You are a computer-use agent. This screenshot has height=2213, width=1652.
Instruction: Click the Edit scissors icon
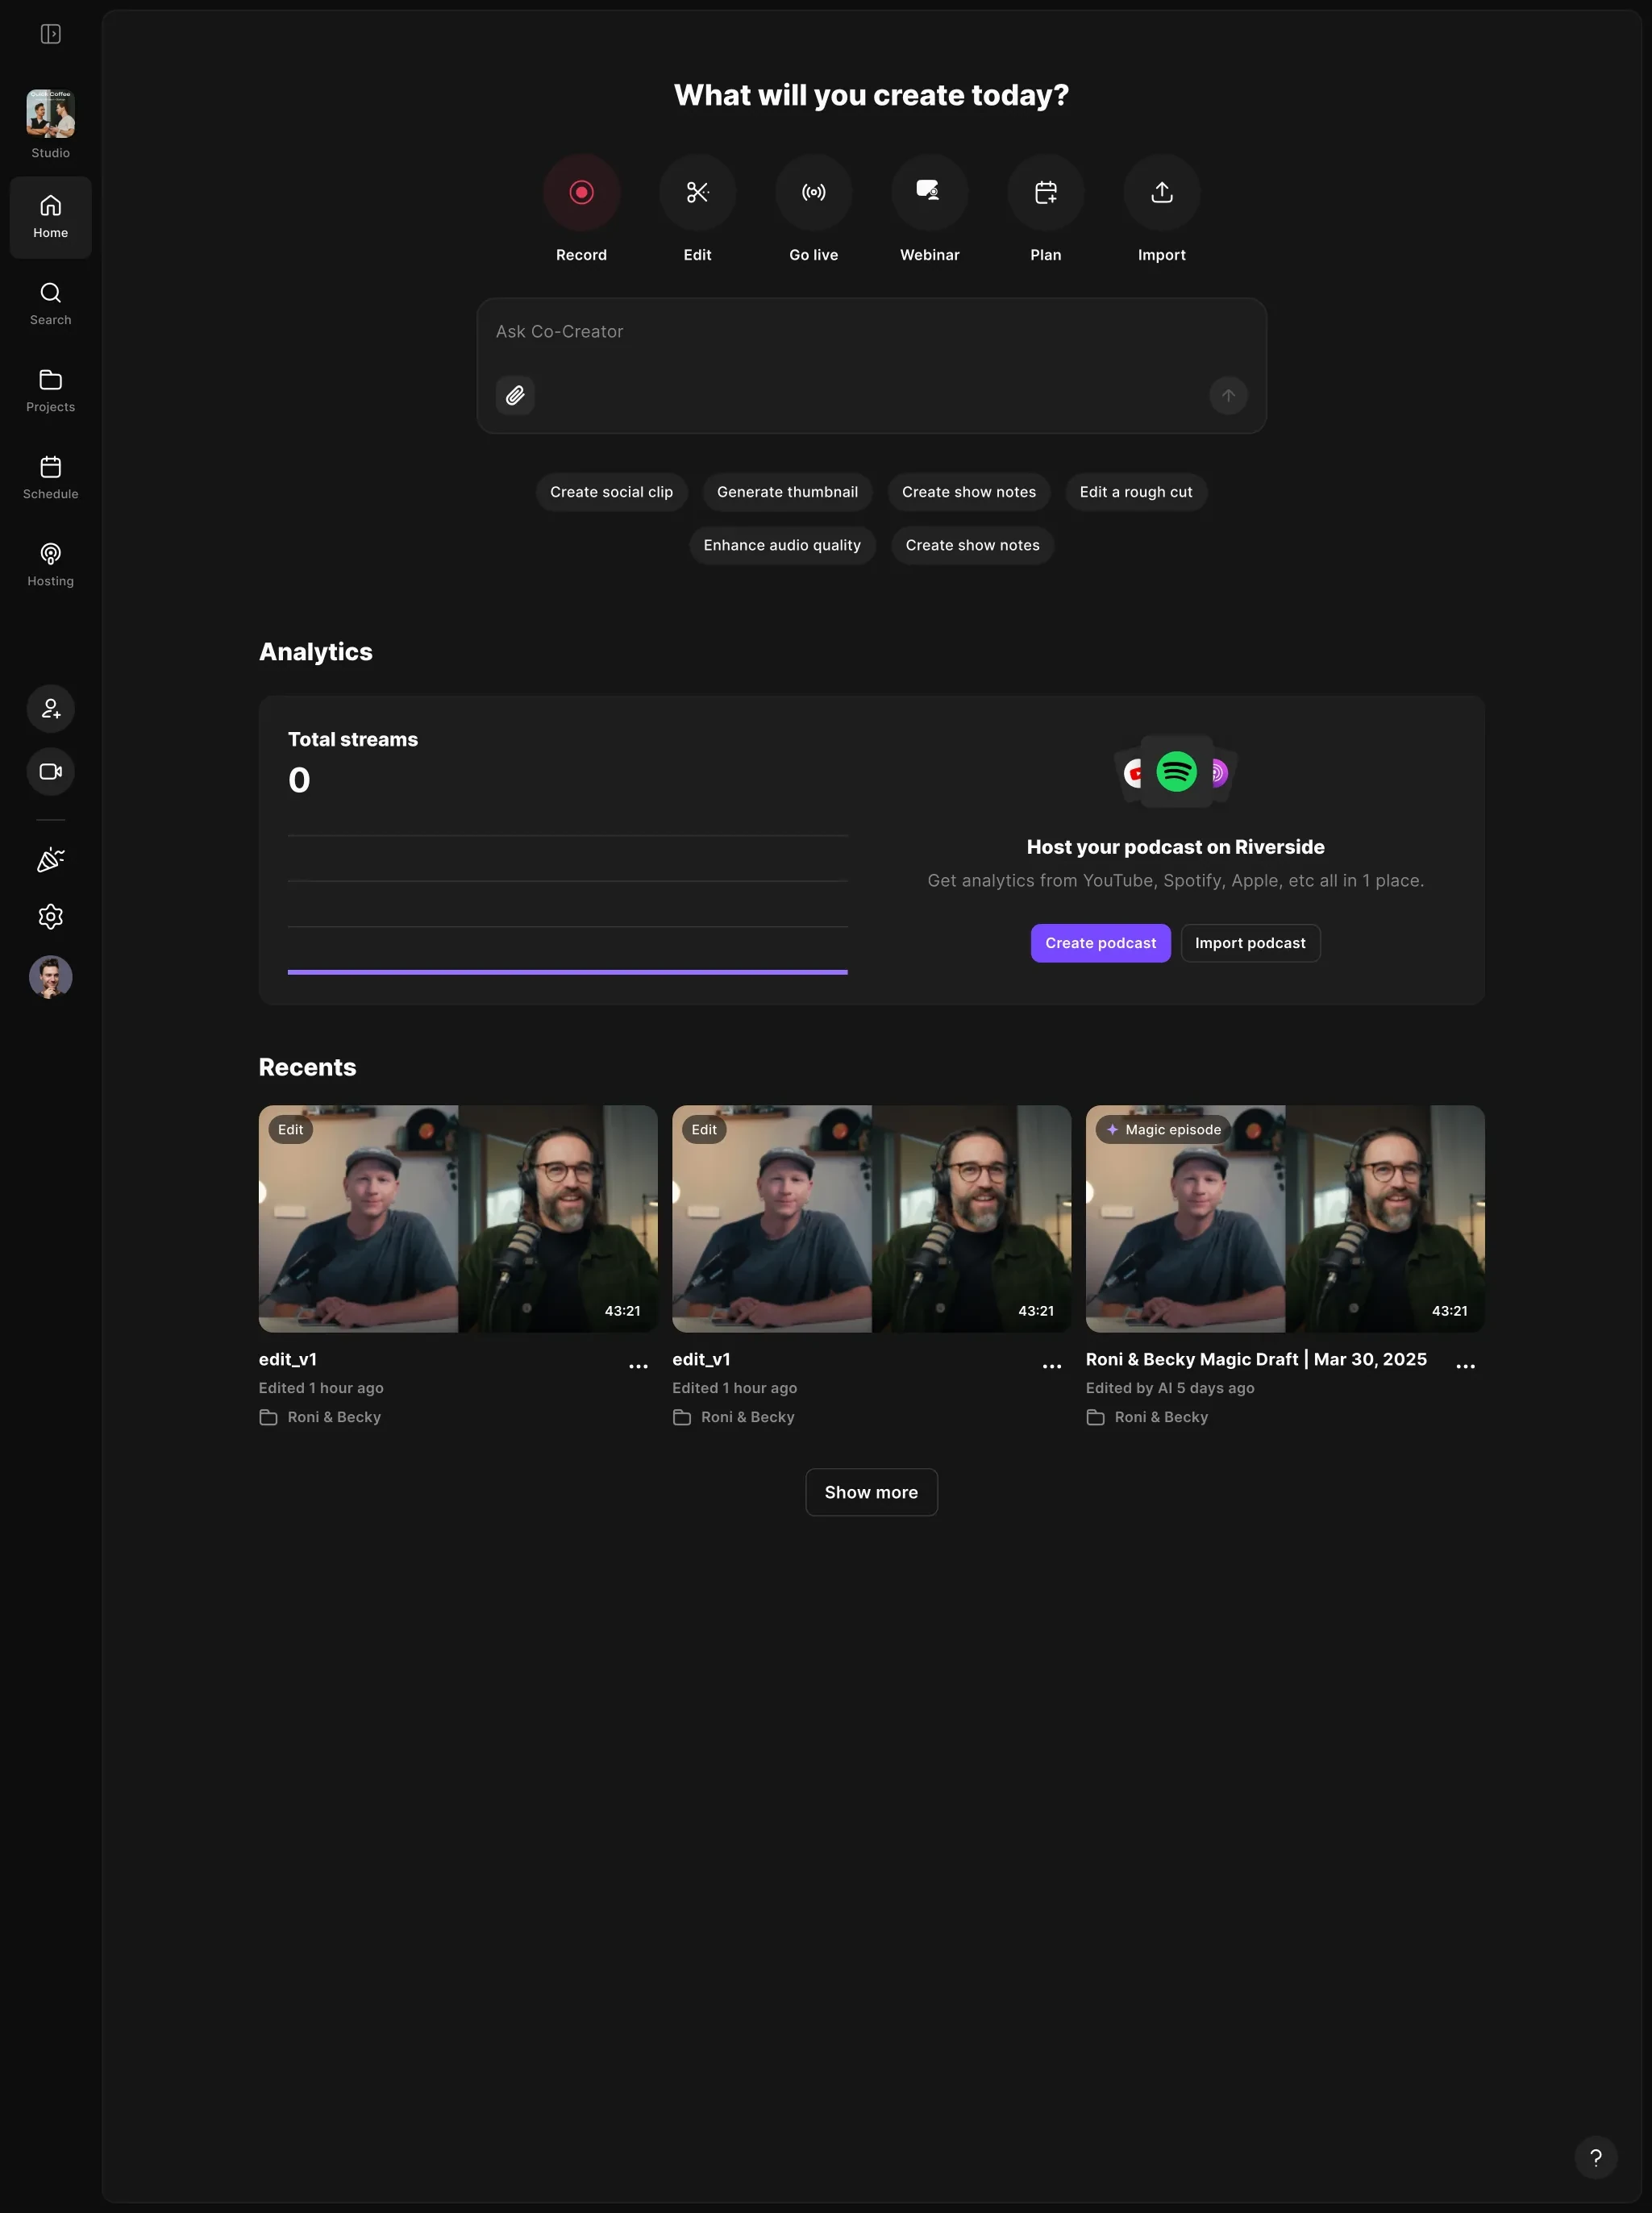point(697,192)
